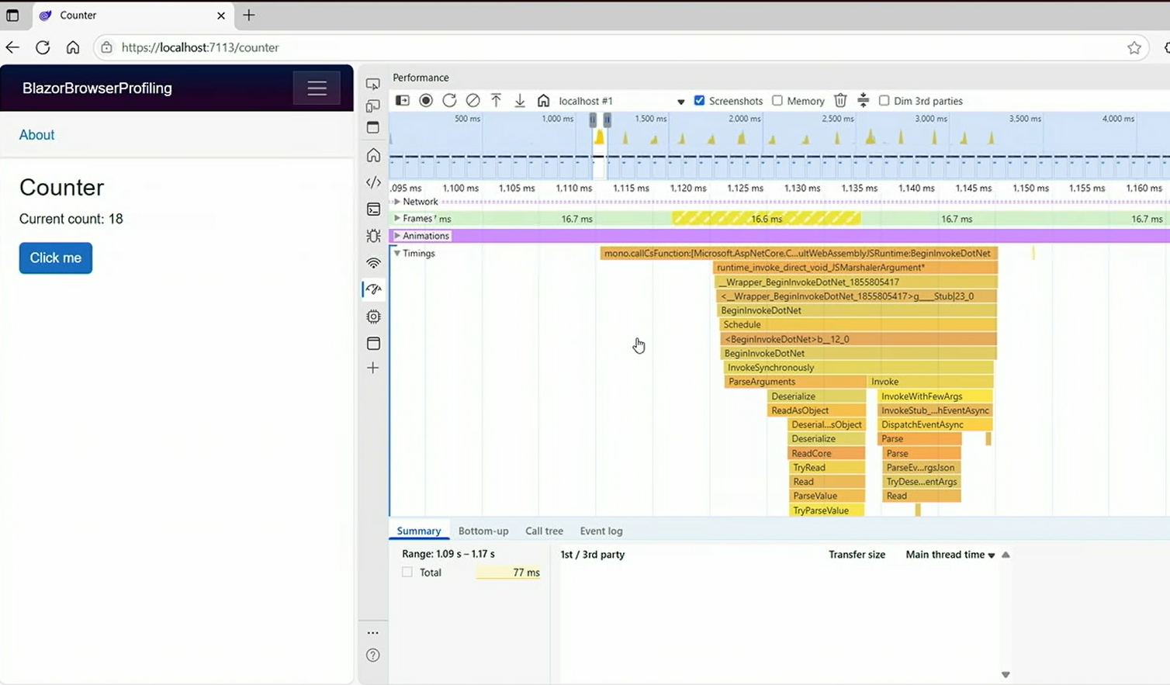The height and width of the screenshot is (685, 1170).
Task: Switch to the Call tree tab
Action: [x=544, y=531]
